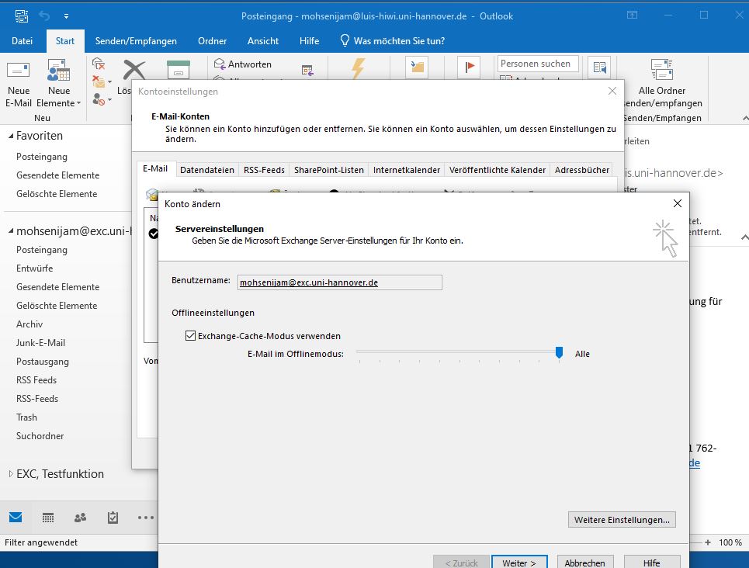Click the large X delete icon
The width and height of the screenshot is (749, 568).
click(x=134, y=70)
